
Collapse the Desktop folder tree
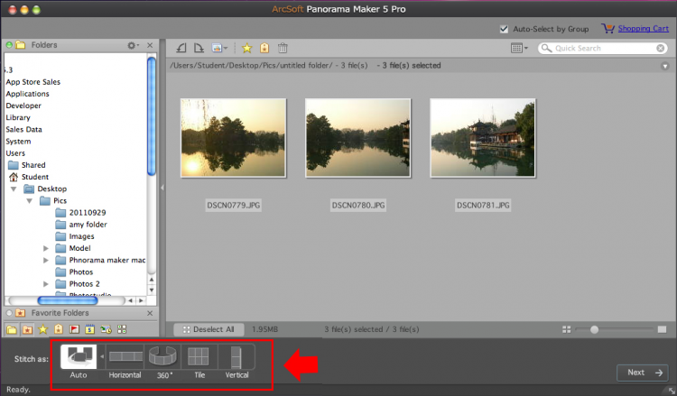tap(14, 189)
